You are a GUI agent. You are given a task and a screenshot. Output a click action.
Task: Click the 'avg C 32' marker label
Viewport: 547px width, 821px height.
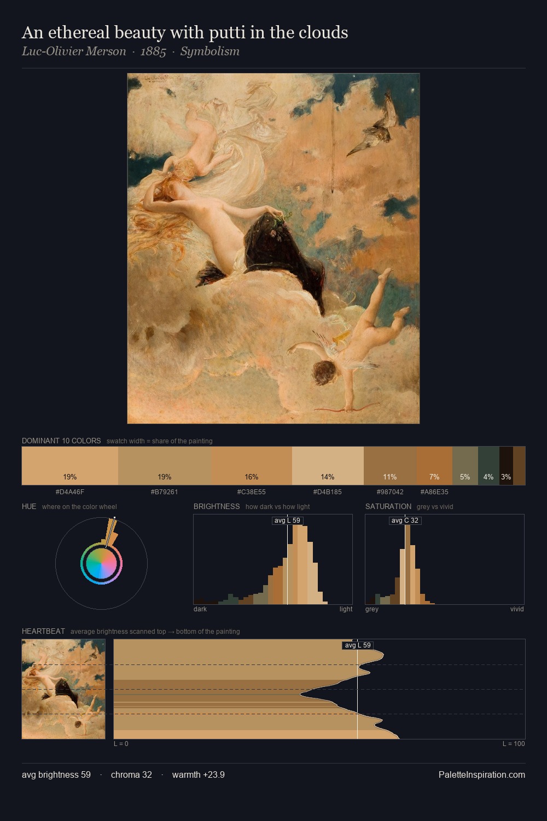click(x=405, y=520)
